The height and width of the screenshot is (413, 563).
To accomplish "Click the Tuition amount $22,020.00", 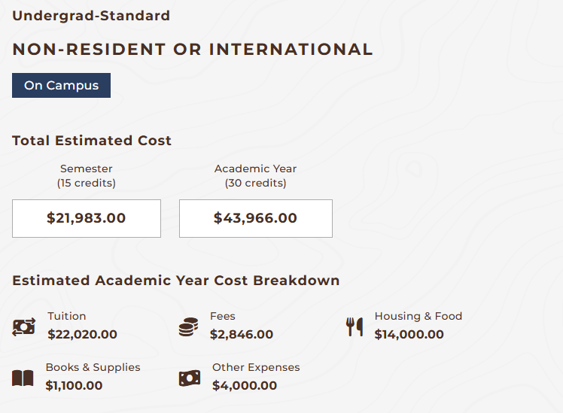I will [83, 335].
